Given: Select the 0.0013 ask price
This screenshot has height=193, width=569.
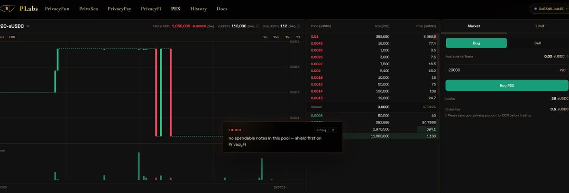Looking at the screenshot, I should [x=317, y=98].
